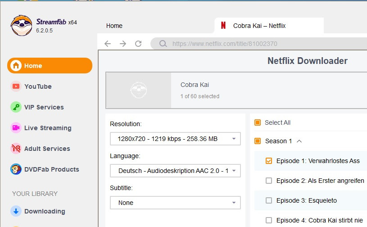Open Live Streaming camera icon
This screenshot has width=367, height=227.
16,128
